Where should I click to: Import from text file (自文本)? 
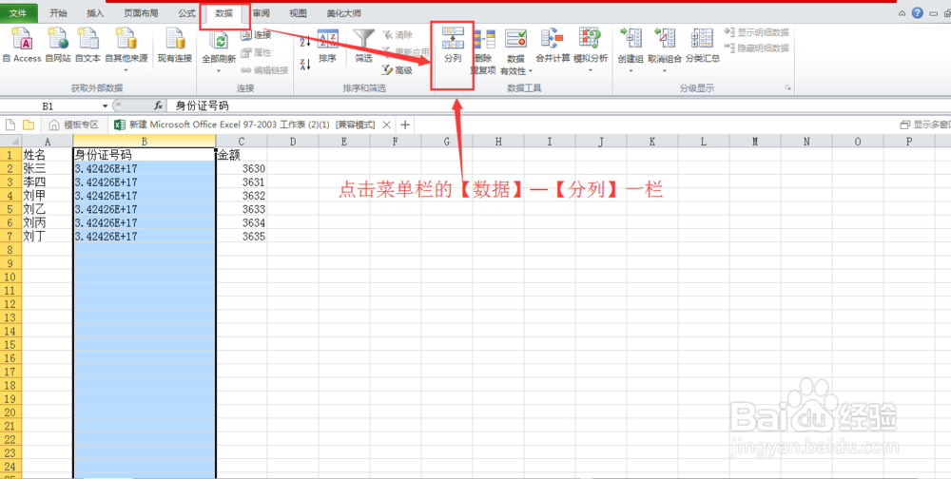point(87,46)
